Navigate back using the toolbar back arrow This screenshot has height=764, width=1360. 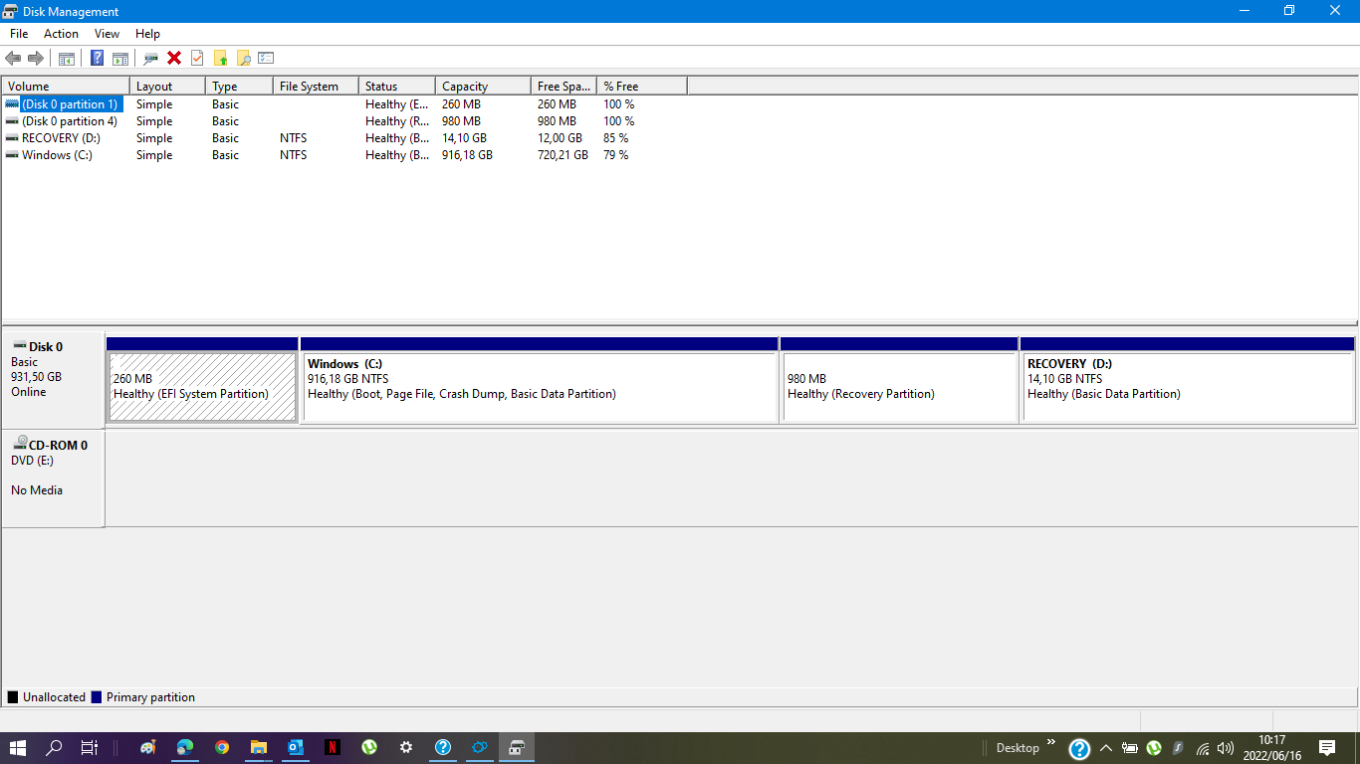click(13, 58)
